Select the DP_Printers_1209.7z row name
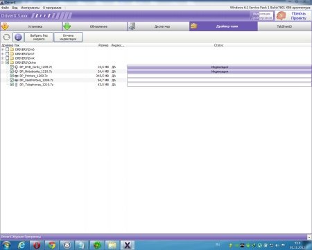The width and height of the screenshot is (312, 250). coord(33,76)
